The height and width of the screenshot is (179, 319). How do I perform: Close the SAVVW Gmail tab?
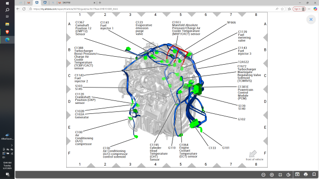tap(94, 2)
